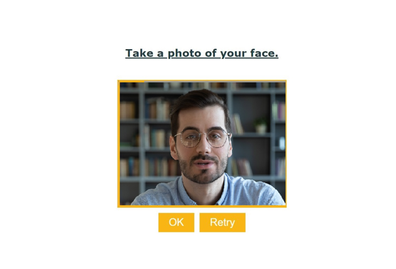Click the man's mouth in the photo
This screenshot has height=269, width=396.
(203, 165)
